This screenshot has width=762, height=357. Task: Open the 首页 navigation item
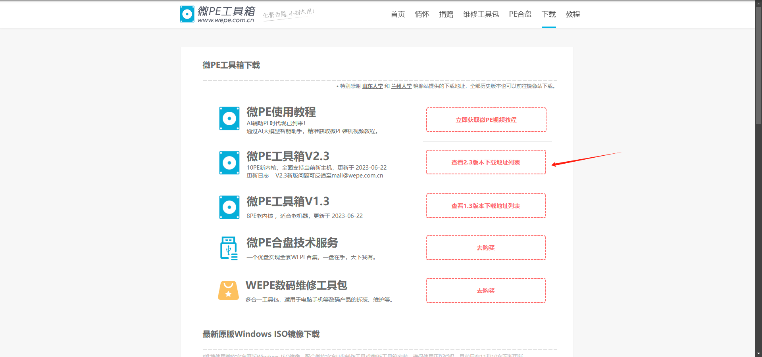398,14
